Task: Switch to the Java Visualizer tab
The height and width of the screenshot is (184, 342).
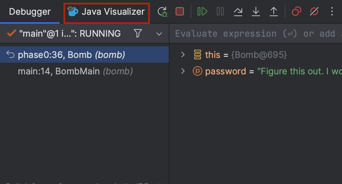Action: pyautogui.click(x=107, y=12)
